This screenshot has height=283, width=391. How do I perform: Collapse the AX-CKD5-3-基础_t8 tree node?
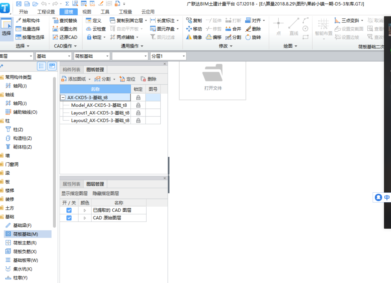pos(63,98)
